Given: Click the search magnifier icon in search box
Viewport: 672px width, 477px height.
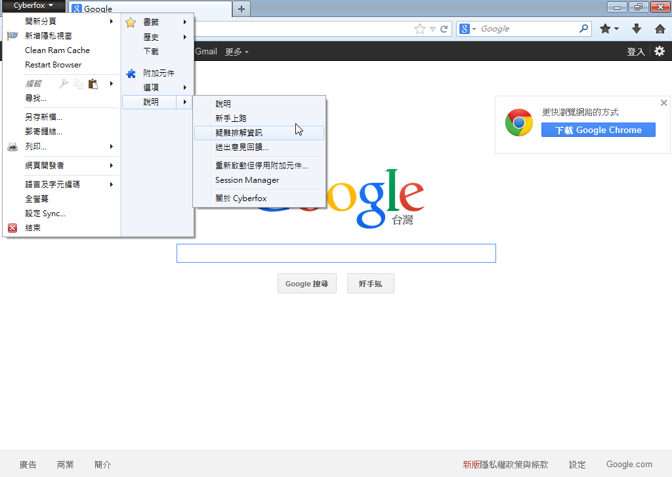Looking at the screenshot, I should pos(583,29).
